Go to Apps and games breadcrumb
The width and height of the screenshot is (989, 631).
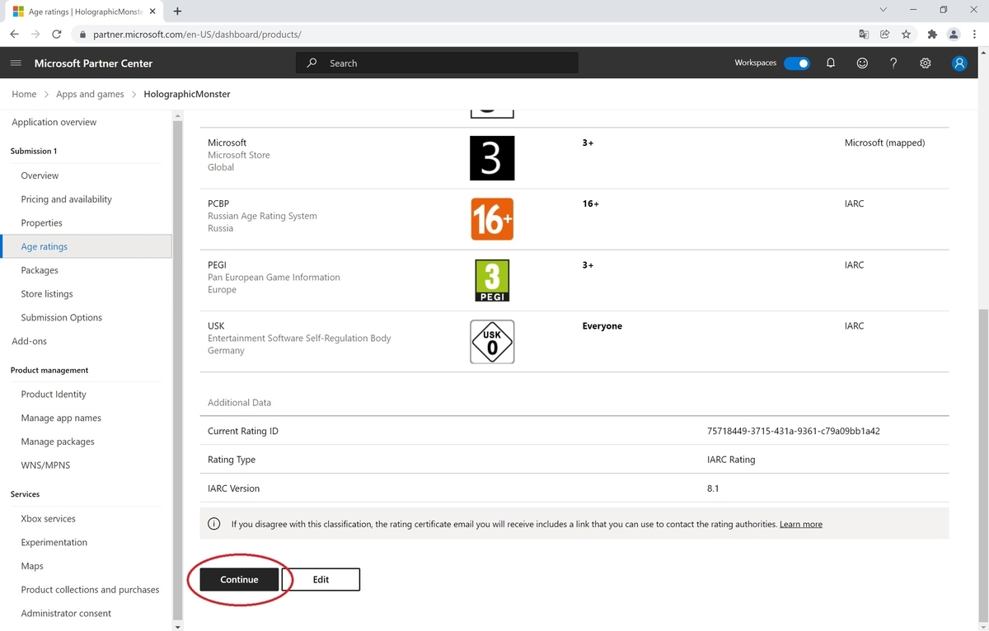click(x=90, y=94)
